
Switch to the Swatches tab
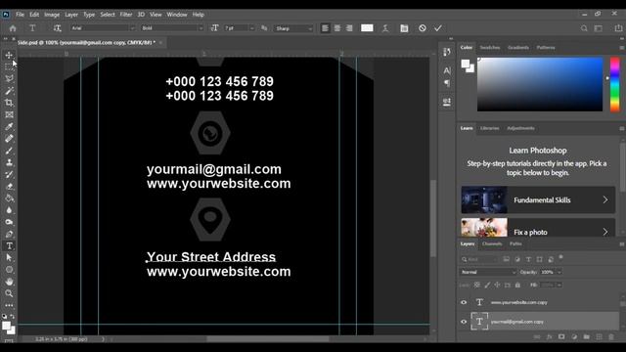click(490, 48)
